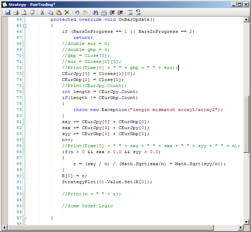251x232 pixels.
Task: Click the Paste clipboard icon
Action: coord(59,12)
